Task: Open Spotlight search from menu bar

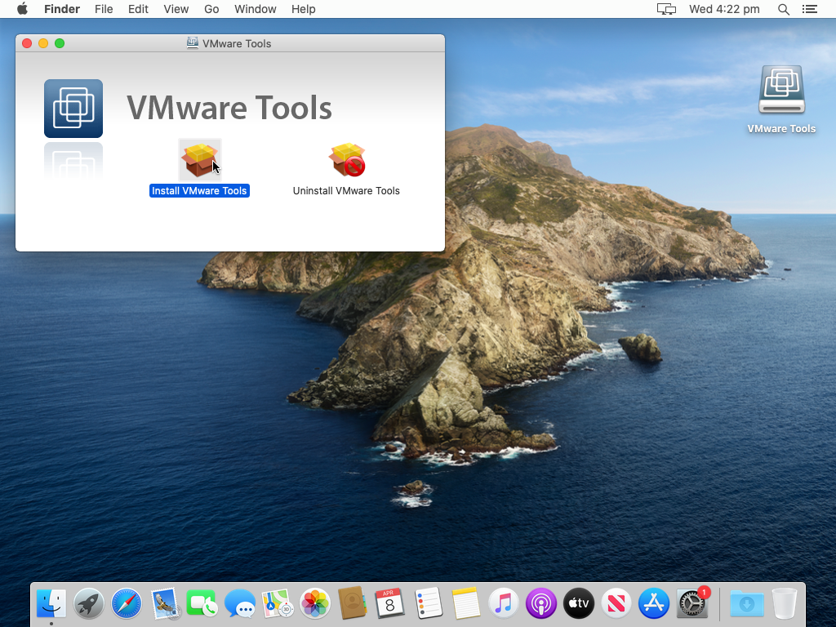Action: [x=783, y=9]
